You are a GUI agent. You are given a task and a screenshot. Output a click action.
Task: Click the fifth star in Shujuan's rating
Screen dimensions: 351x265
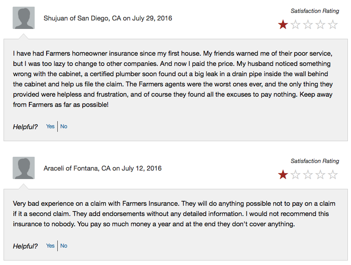333,25
